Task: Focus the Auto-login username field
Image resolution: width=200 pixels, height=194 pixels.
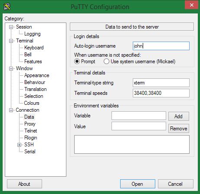Action: pyautogui.click(x=161, y=46)
